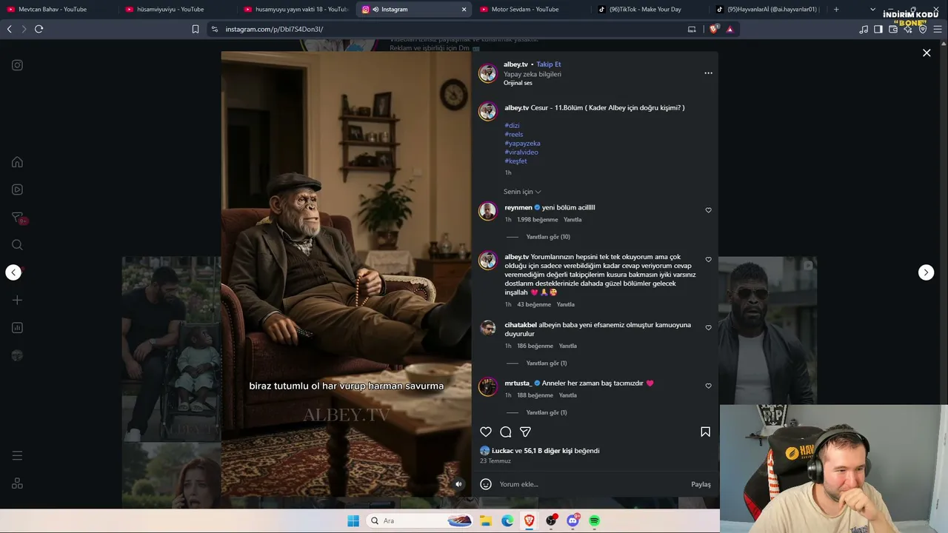
Task: Go to the next post
Action: click(x=927, y=272)
